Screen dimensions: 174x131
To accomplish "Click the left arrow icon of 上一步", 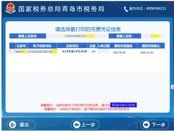I will pyautogui.click(x=77, y=125).
